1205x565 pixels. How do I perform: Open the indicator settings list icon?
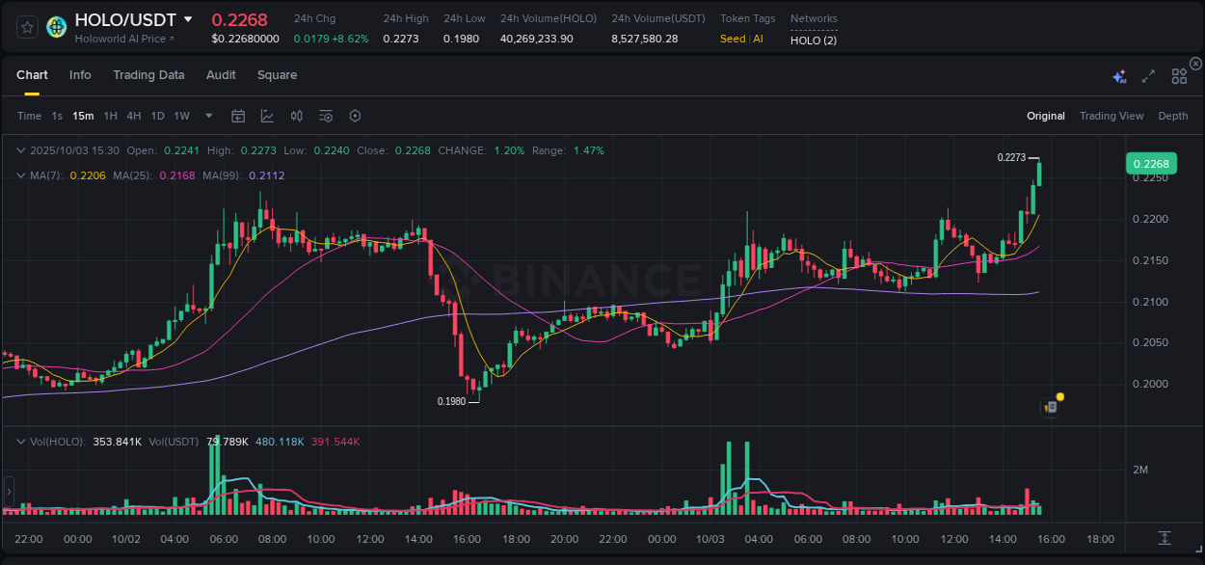(x=325, y=116)
